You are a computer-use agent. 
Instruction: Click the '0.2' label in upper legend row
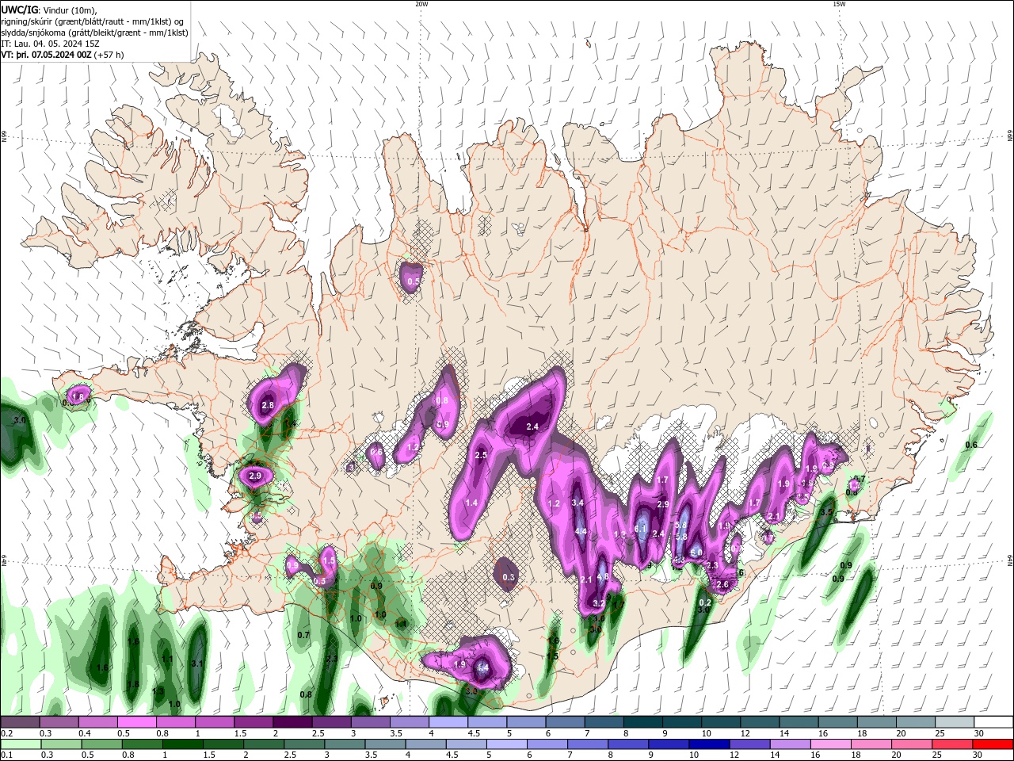tap(6, 733)
